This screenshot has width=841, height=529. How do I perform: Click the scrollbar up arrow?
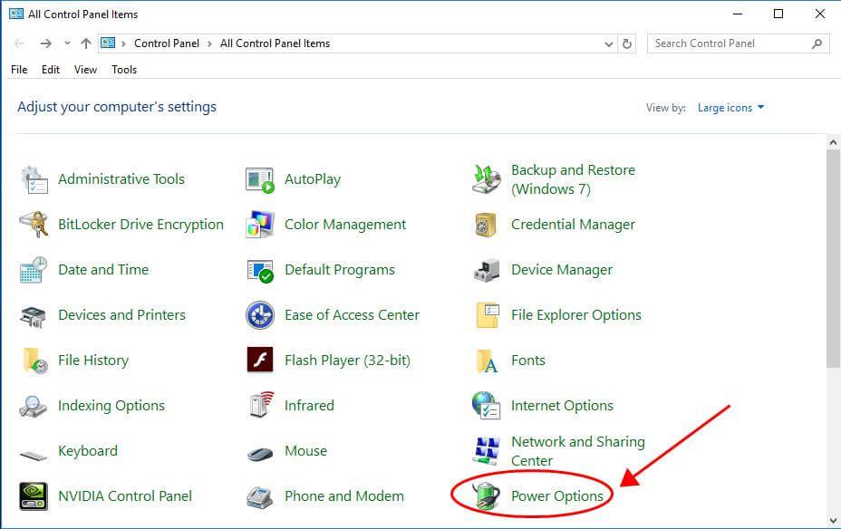point(833,142)
